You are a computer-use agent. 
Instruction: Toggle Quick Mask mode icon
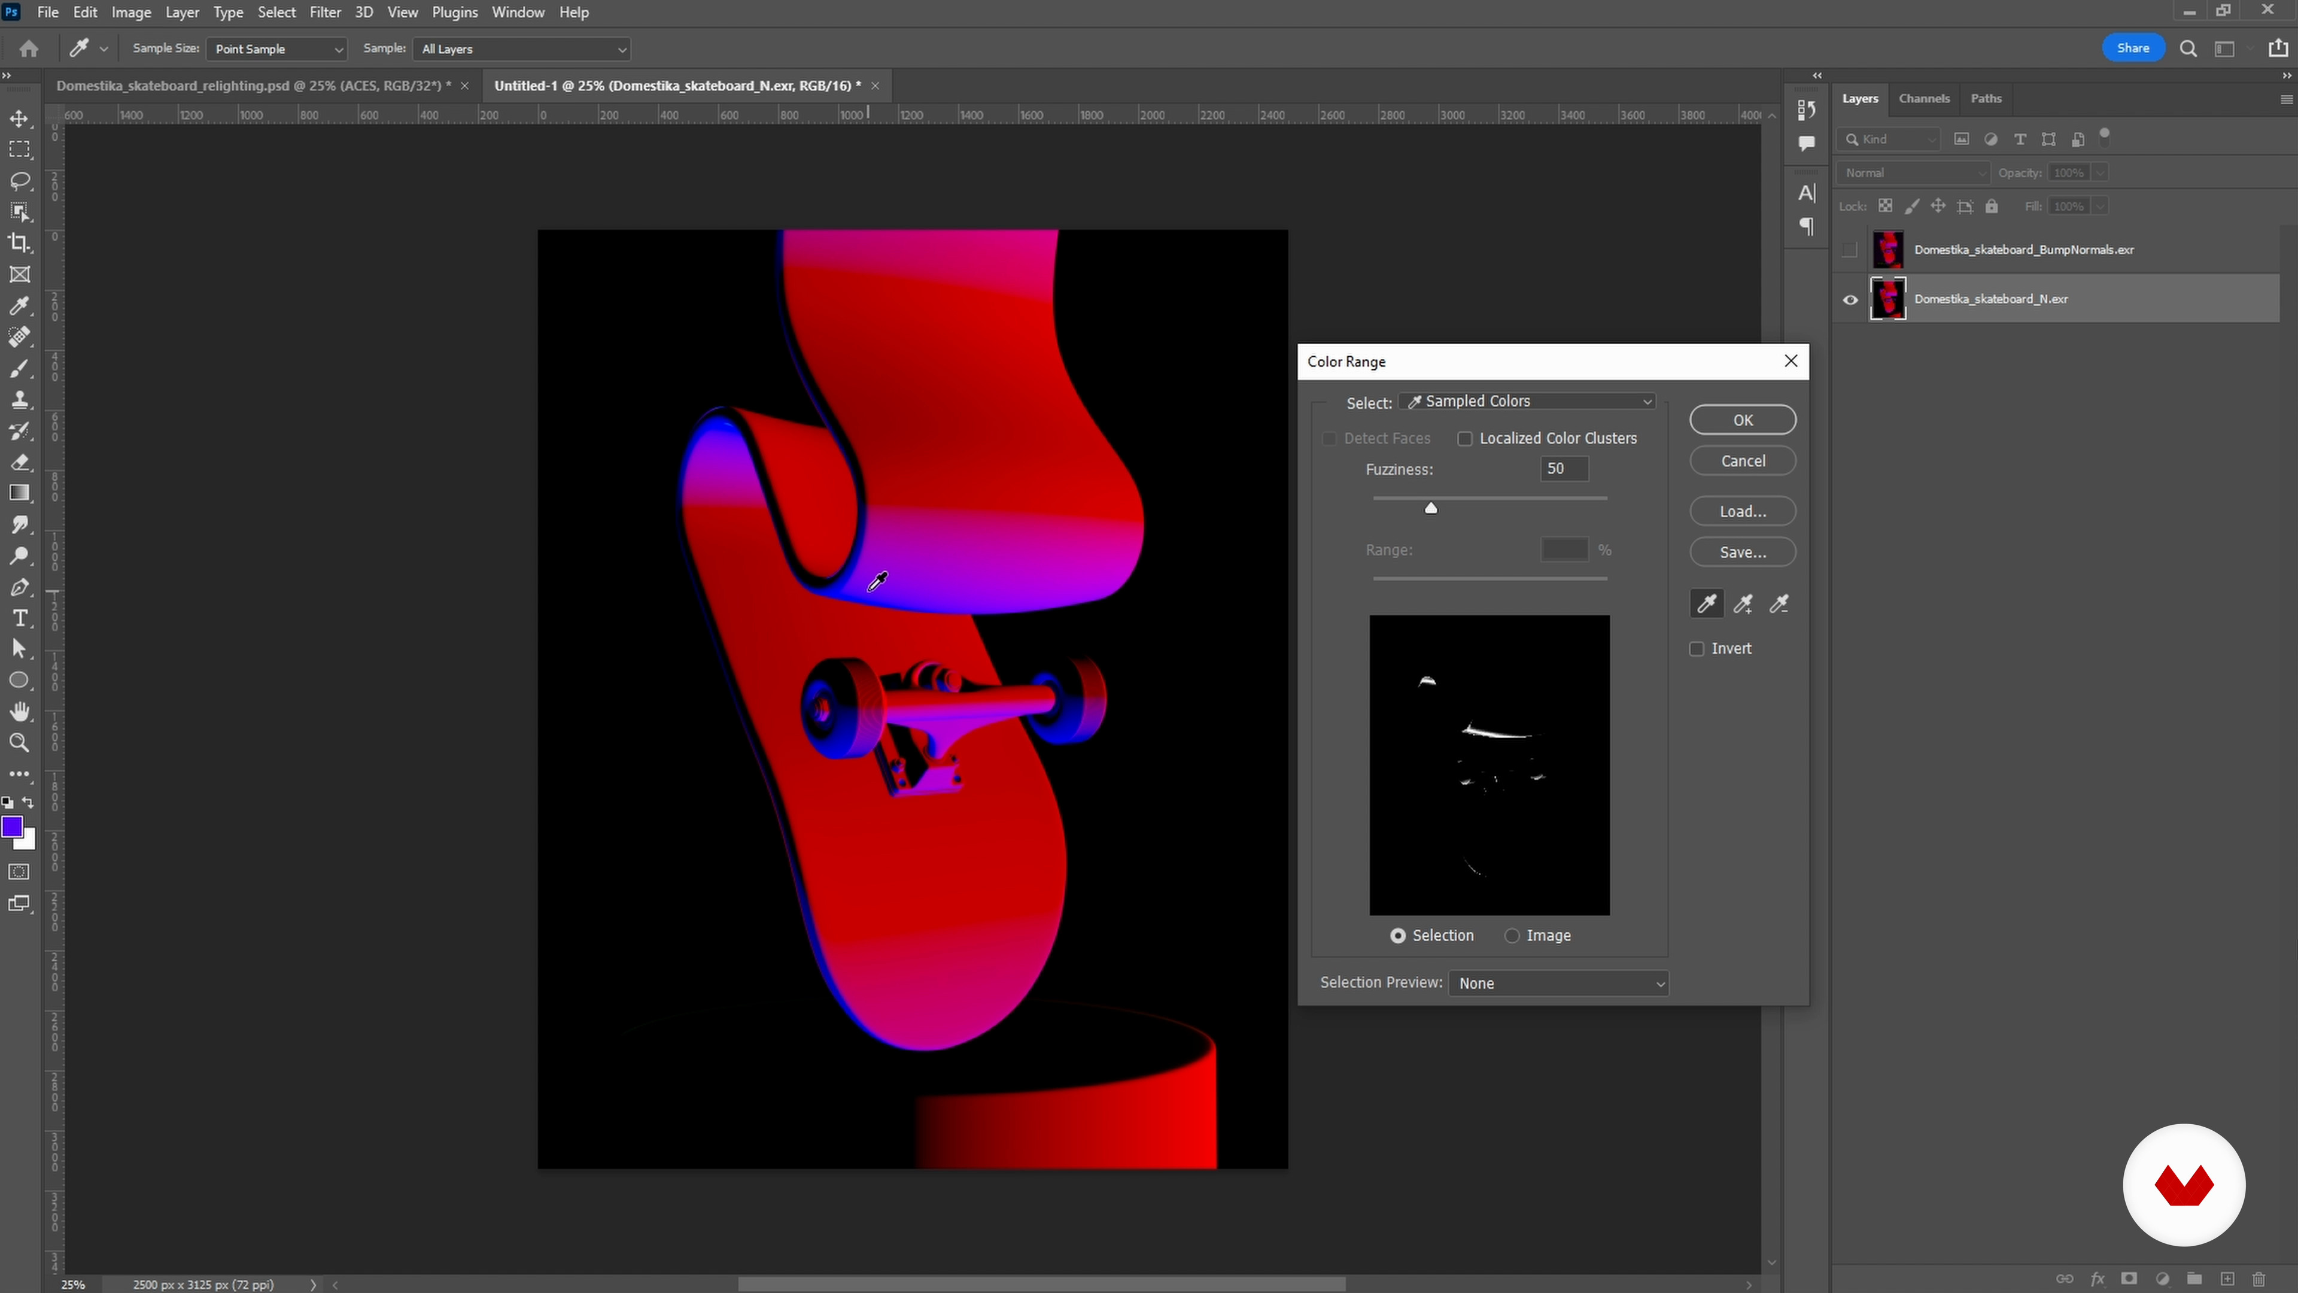(x=20, y=872)
